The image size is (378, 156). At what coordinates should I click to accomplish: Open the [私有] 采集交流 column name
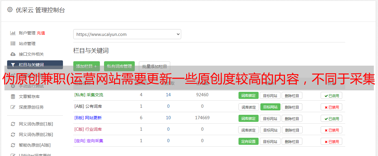89,95
